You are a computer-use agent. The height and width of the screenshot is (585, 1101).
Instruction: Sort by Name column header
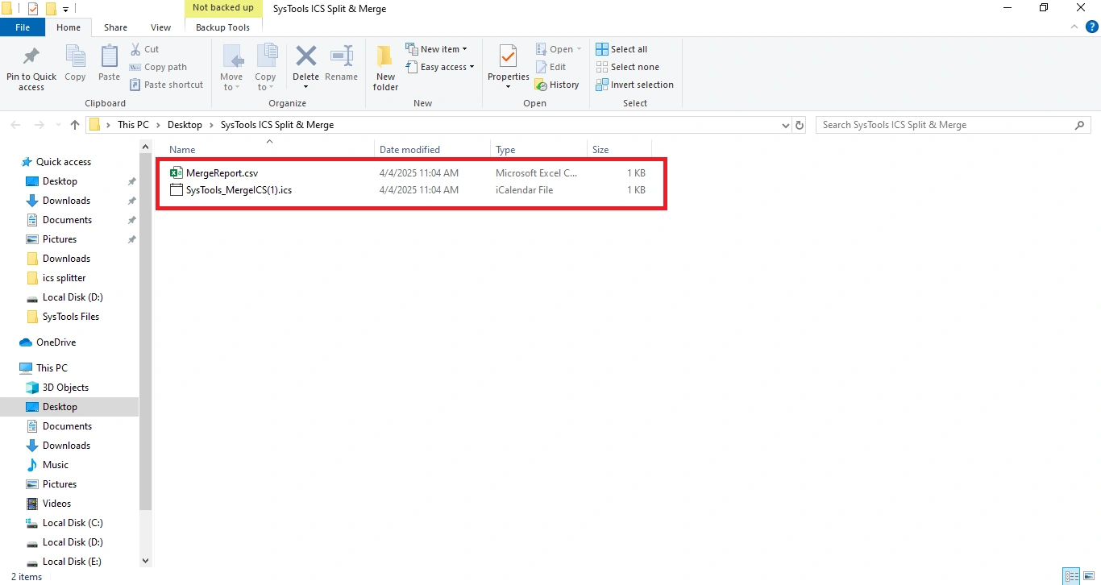click(182, 150)
